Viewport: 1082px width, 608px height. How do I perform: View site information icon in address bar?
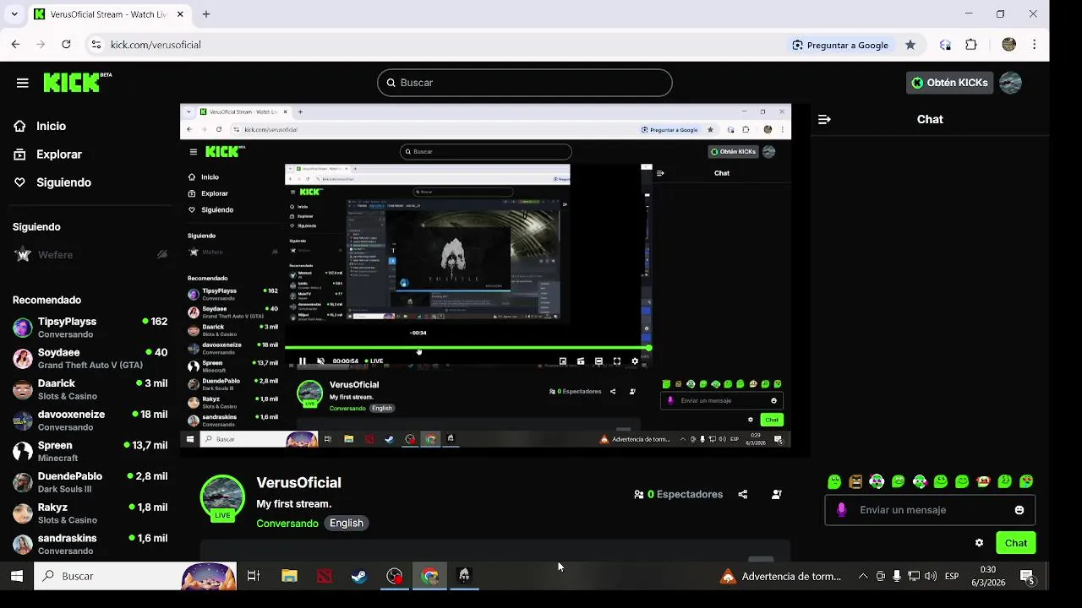[x=96, y=45]
